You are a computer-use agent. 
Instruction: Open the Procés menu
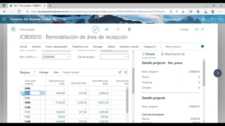click(24, 47)
